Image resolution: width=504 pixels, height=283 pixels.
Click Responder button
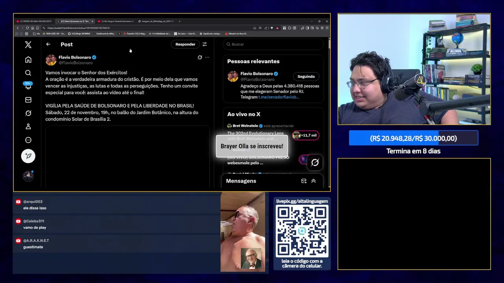click(185, 44)
